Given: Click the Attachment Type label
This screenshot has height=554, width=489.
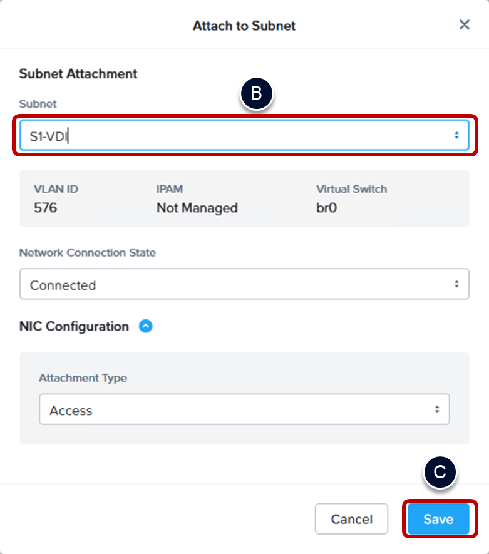Looking at the screenshot, I should point(83,378).
